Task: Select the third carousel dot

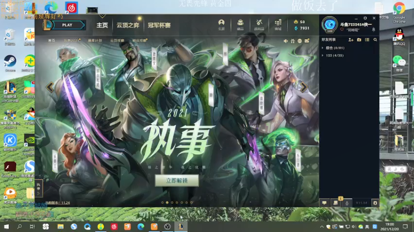Action: pos(172,203)
